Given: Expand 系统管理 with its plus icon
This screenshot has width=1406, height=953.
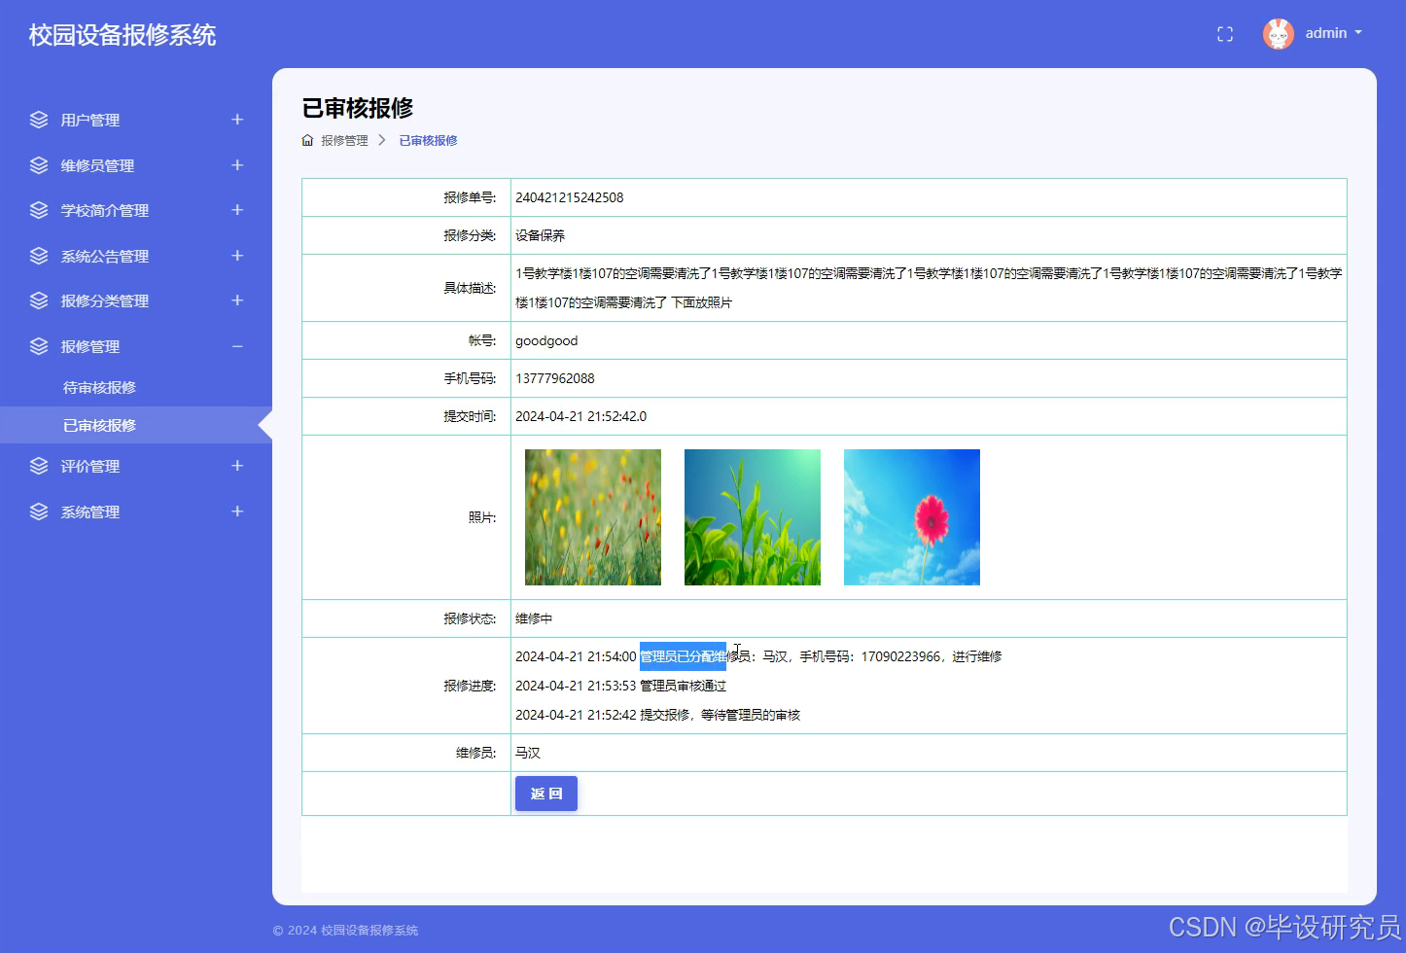Looking at the screenshot, I should click(237, 511).
